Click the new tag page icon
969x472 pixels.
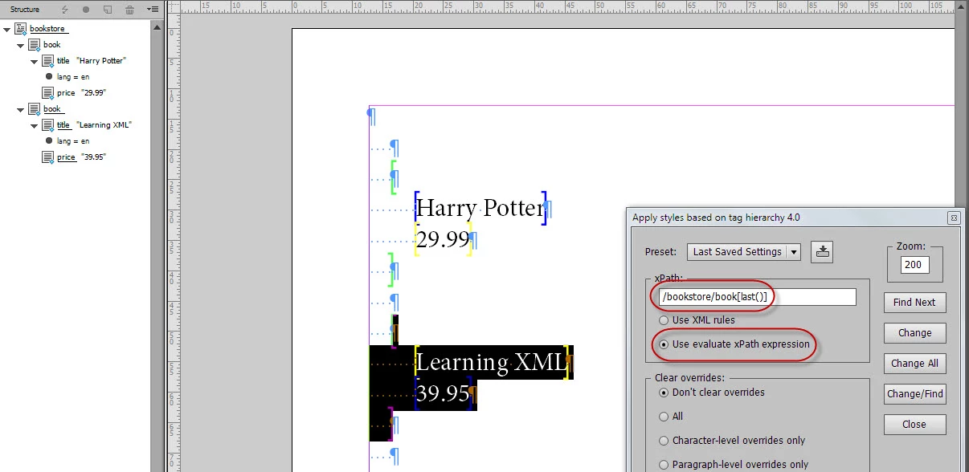click(x=108, y=10)
